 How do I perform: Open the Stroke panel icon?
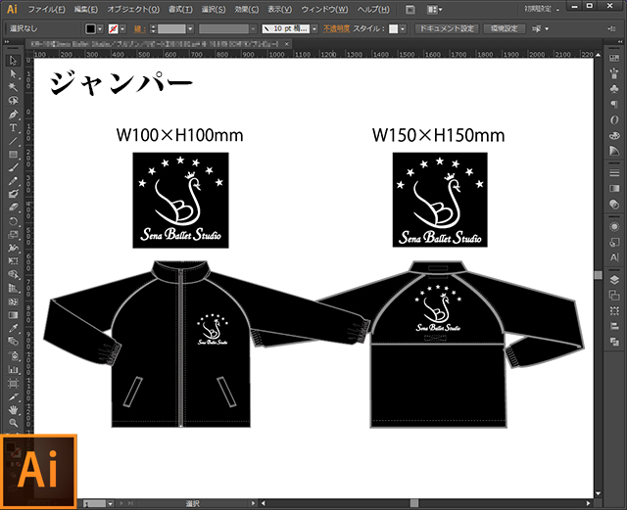point(614,173)
